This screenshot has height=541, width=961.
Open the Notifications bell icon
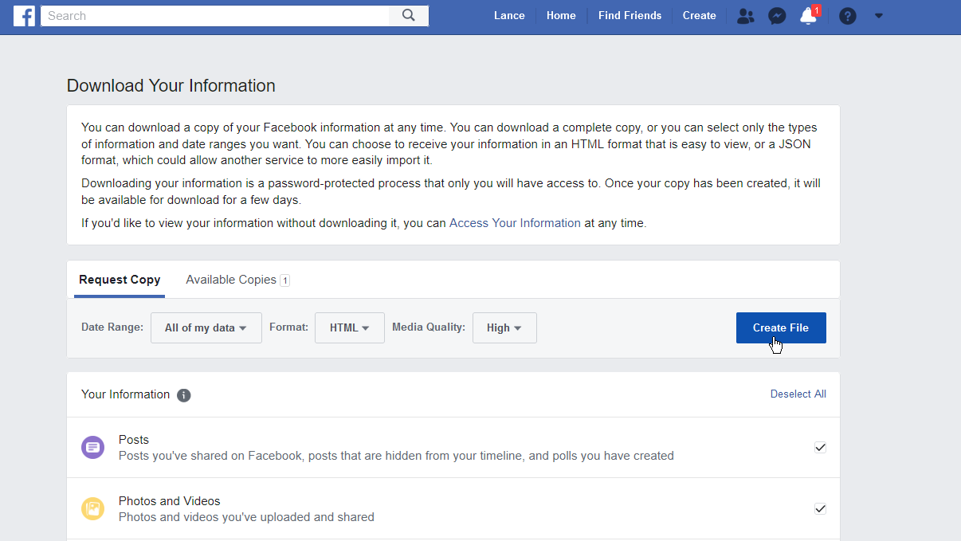click(808, 16)
